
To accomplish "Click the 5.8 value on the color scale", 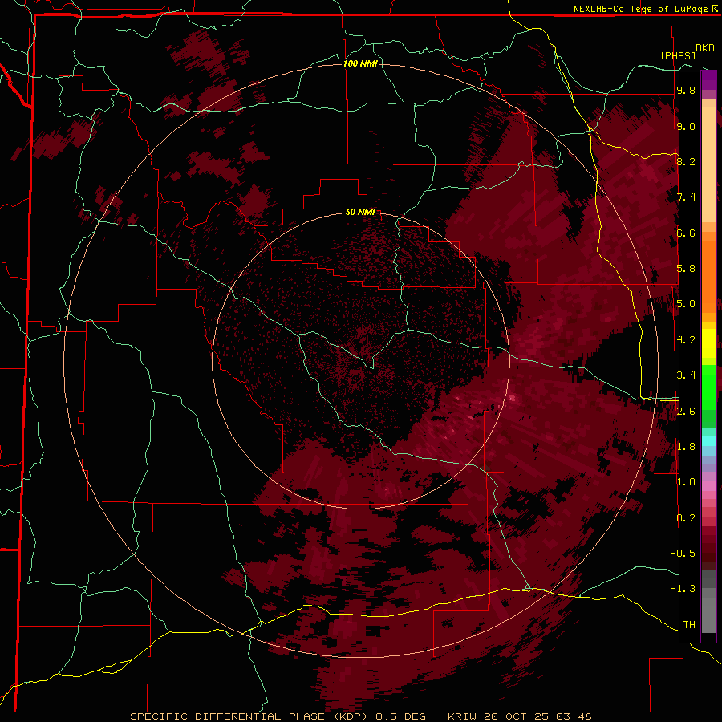I will pos(686,269).
